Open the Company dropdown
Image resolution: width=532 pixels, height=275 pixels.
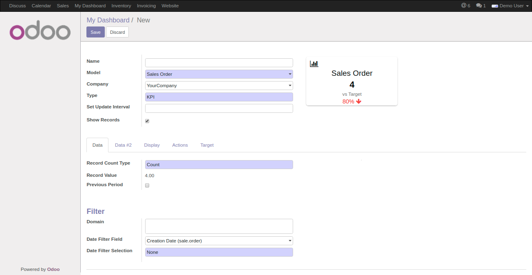[x=219, y=86]
